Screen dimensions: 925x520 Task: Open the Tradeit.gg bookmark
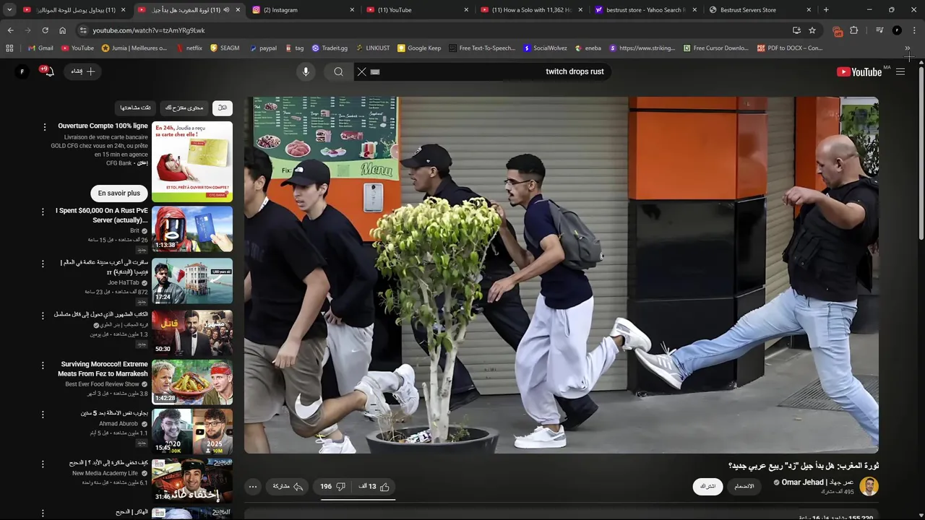pos(330,48)
